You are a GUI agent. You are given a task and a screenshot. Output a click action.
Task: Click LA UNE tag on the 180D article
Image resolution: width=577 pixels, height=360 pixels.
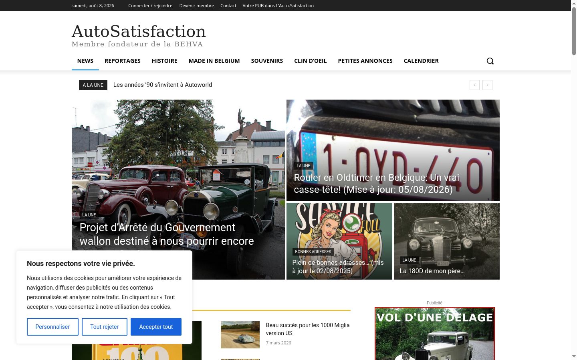click(409, 260)
